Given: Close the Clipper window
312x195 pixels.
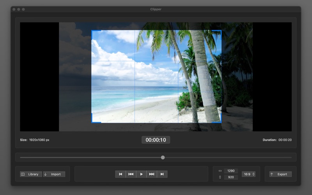Looking at the screenshot, I should click(x=14, y=9).
